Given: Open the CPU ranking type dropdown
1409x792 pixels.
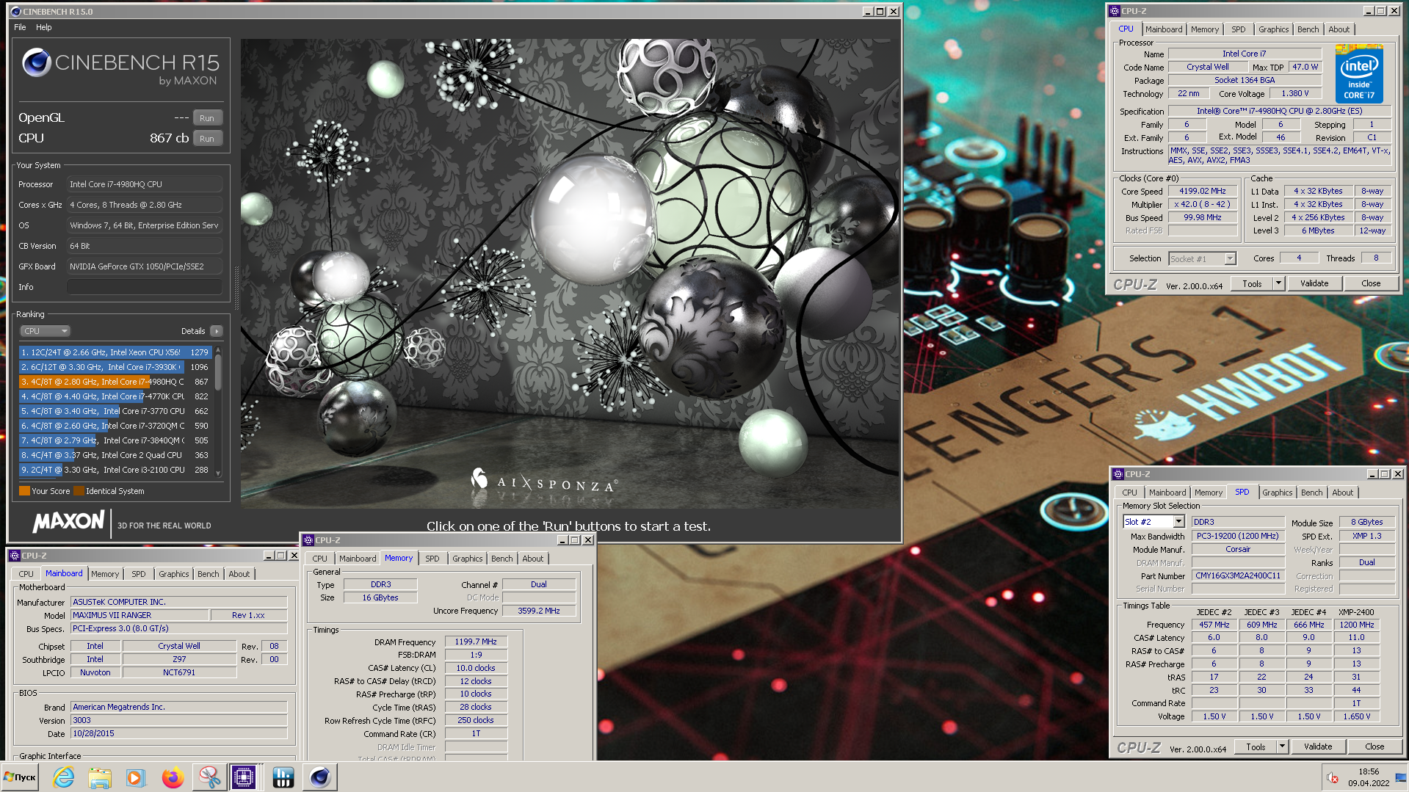Looking at the screenshot, I should point(45,331).
